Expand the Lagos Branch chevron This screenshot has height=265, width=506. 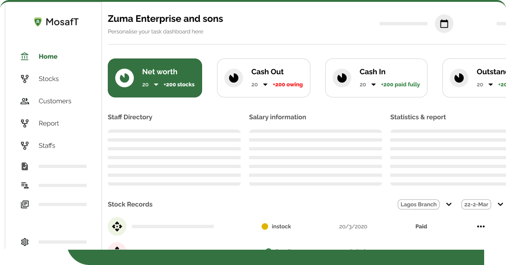pos(449,204)
